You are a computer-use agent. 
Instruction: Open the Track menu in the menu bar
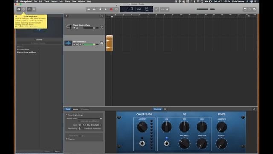click(x=46, y=1)
